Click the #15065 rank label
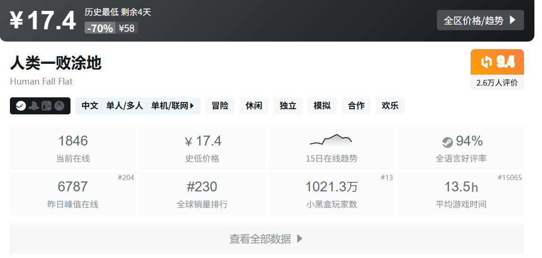Viewport: 542px width, 258px height. (509, 178)
